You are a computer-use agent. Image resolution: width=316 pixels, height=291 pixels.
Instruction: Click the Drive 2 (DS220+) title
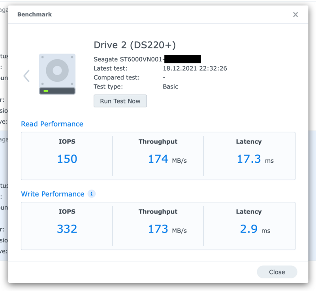(x=135, y=44)
